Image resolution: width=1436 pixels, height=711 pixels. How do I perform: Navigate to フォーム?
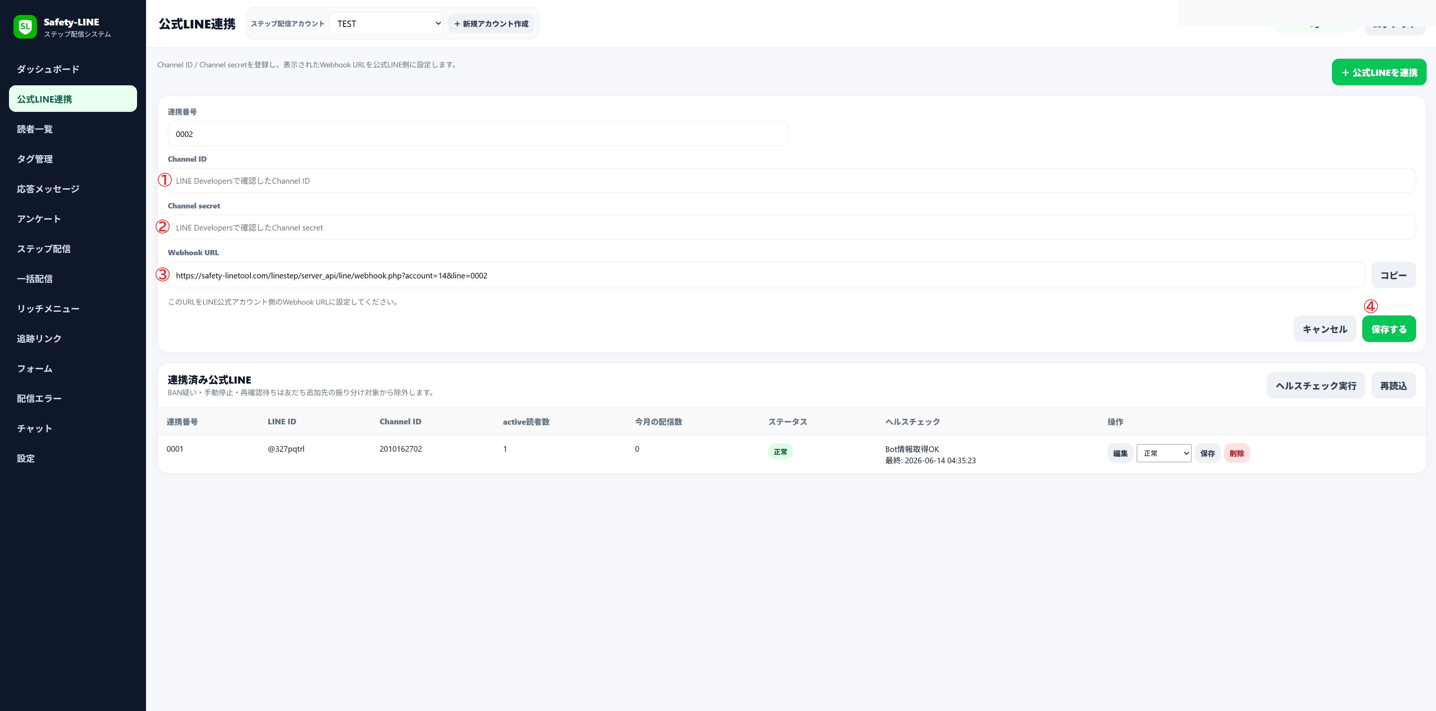pos(73,368)
